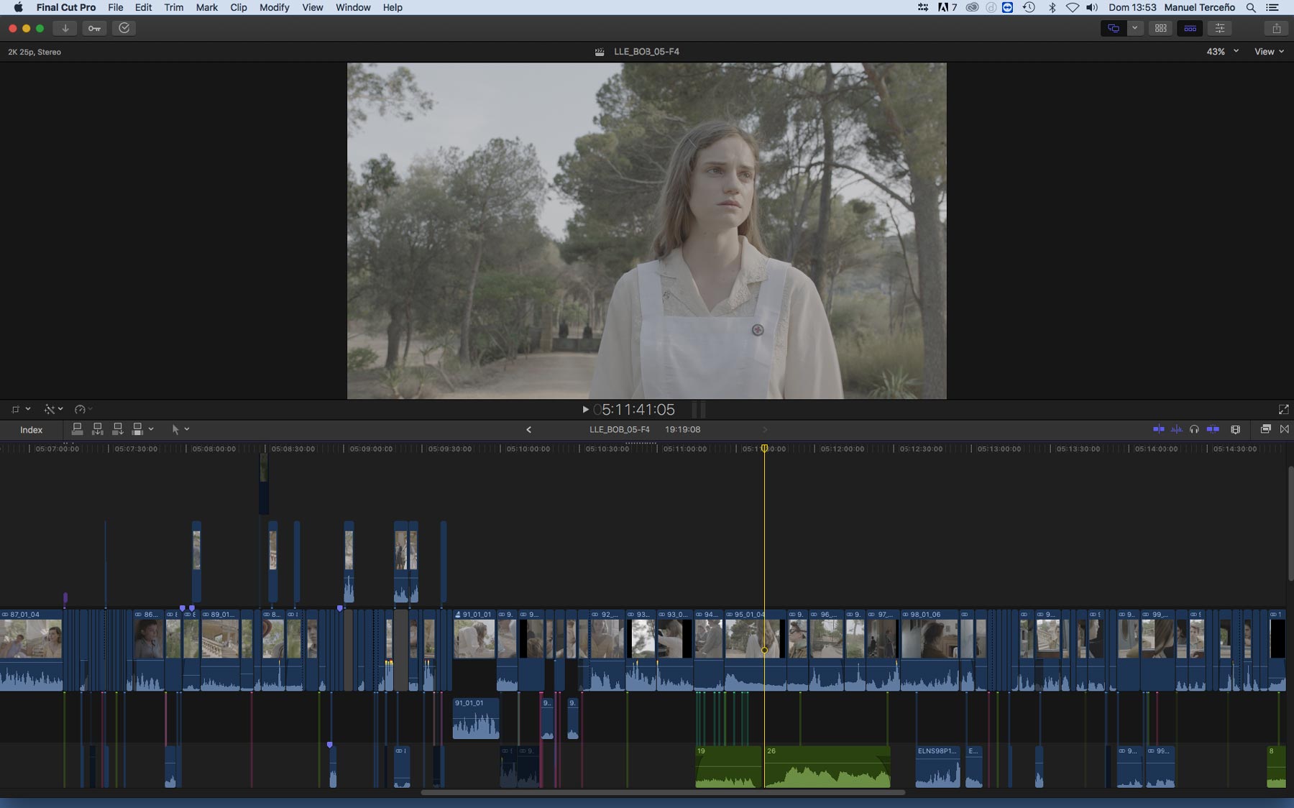Open secondary display options dropdown arrow
Image resolution: width=1294 pixels, height=808 pixels.
tap(1134, 28)
